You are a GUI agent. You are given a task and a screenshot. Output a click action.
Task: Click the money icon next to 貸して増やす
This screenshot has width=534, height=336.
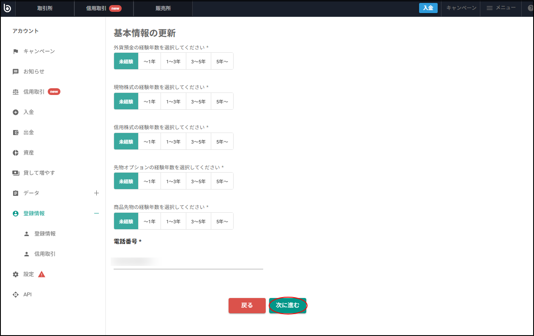16,173
